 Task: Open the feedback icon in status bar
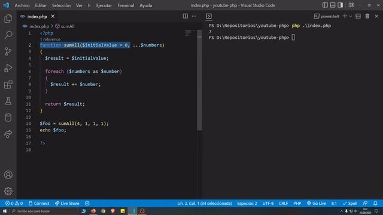365,203
